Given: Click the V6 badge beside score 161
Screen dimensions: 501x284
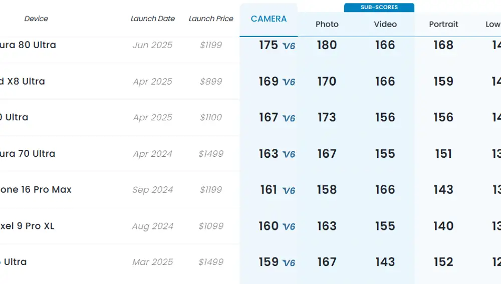Looking at the screenshot, I should pos(289,190).
